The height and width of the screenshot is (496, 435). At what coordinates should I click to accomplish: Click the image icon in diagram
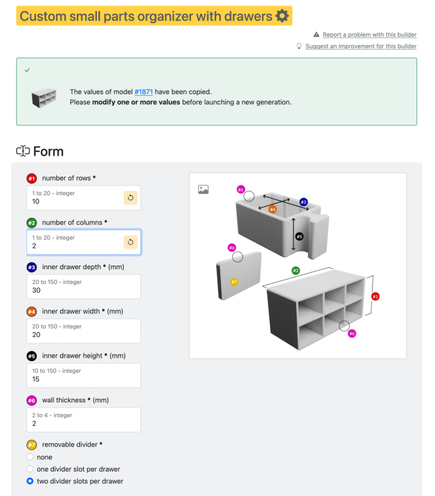click(x=203, y=190)
